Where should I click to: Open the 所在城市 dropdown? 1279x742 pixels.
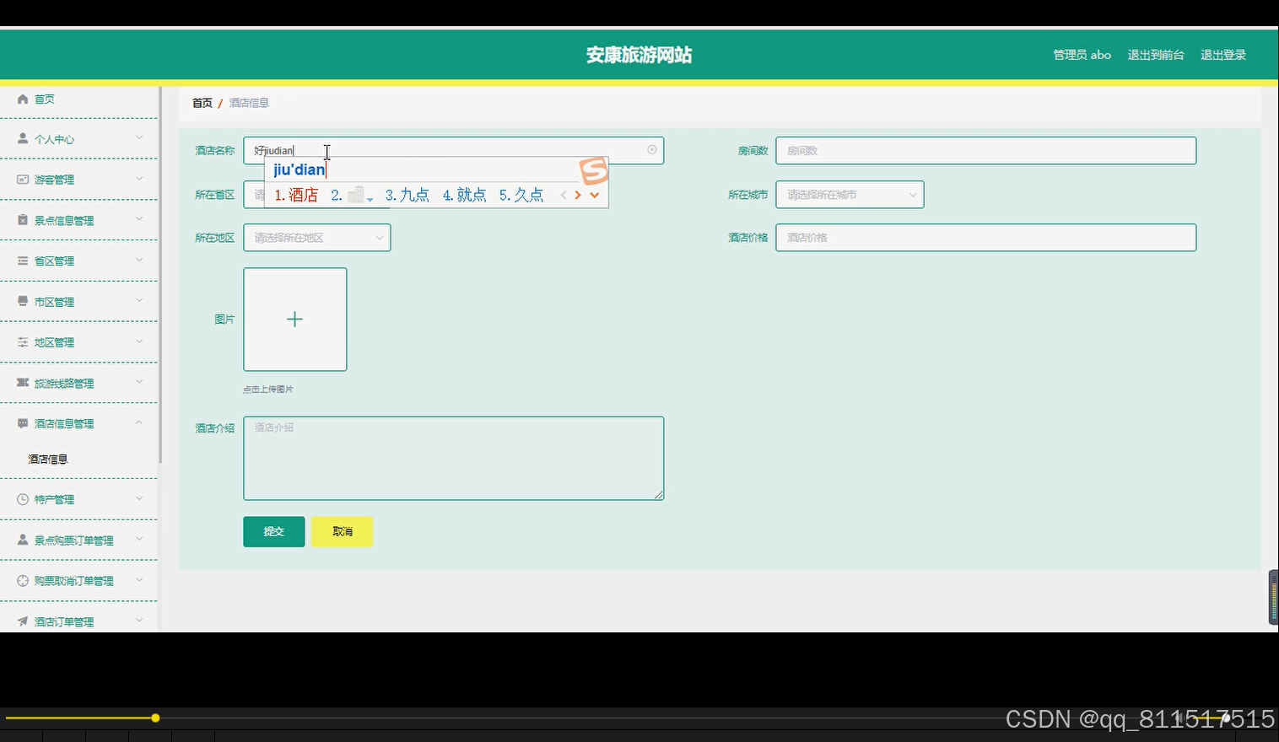click(x=850, y=195)
